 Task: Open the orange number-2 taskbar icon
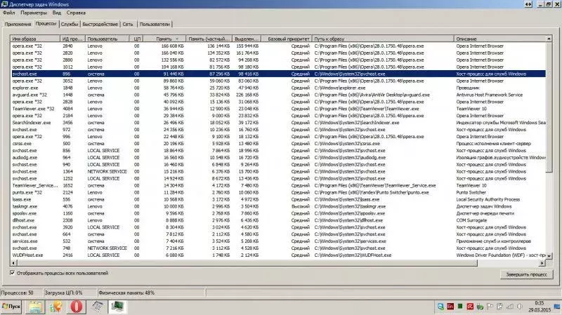pyautogui.click(x=55, y=307)
